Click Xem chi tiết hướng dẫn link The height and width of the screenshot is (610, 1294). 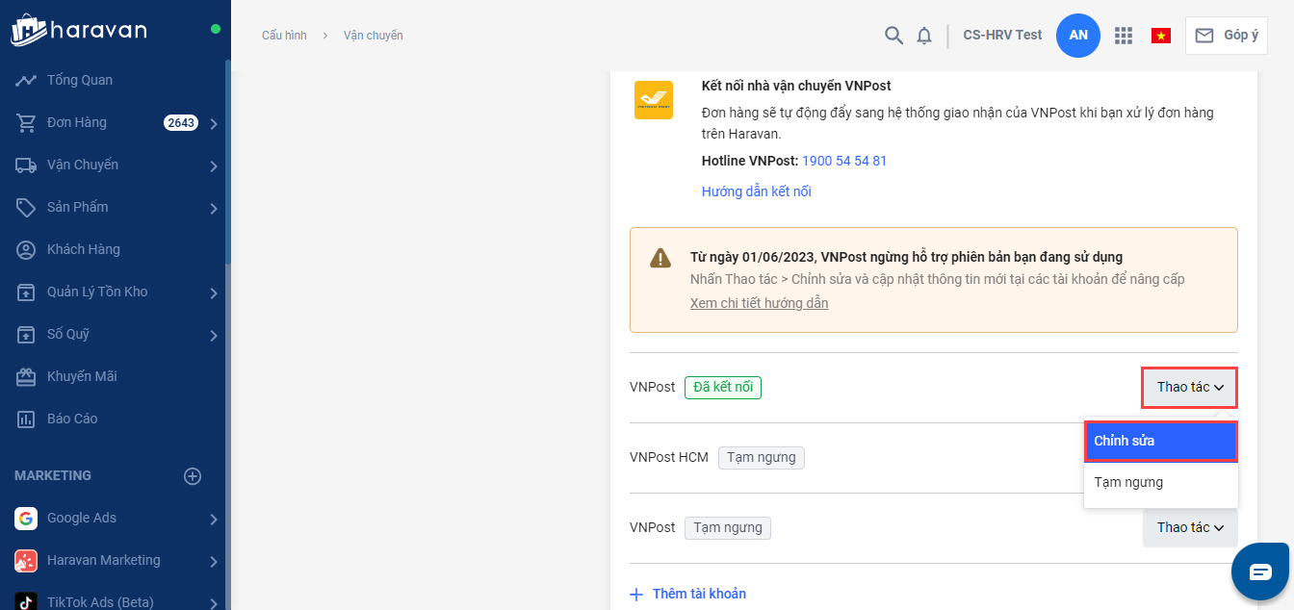tap(759, 303)
